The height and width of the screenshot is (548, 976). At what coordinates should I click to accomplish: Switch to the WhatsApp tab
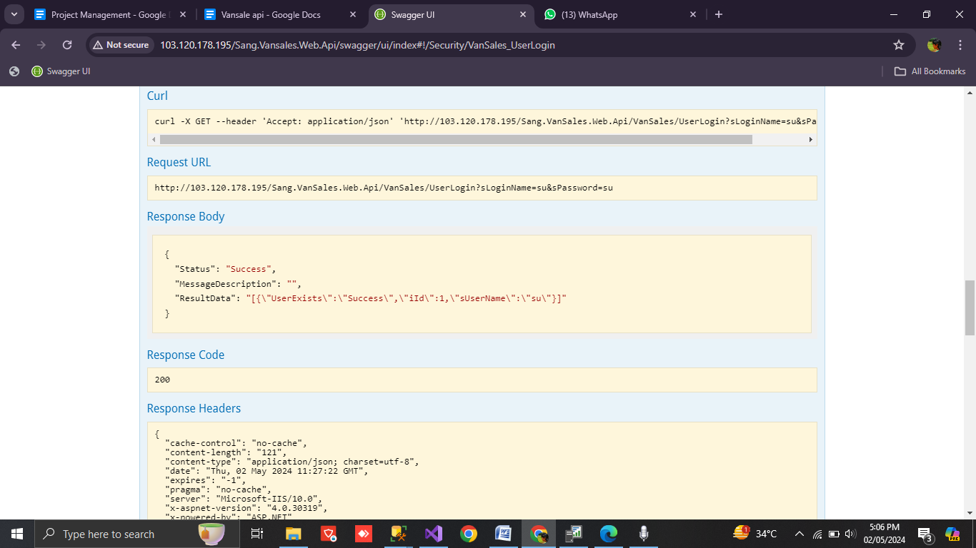[607, 14]
